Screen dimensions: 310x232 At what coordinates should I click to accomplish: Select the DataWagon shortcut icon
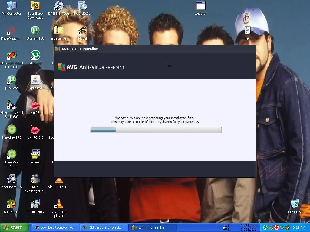click(x=12, y=33)
